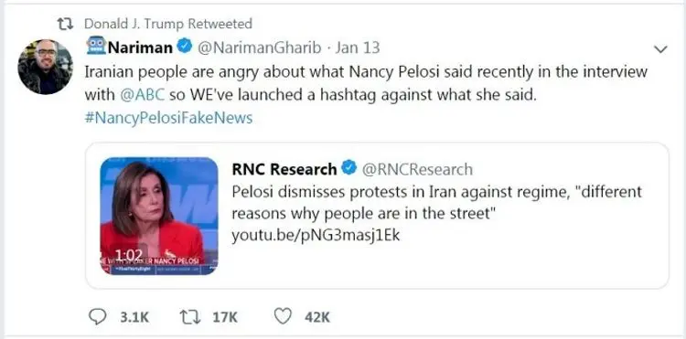Screen dimensions: 686x339
Task: Open the #NancyPelosiFakeNews hashtag
Action: (168, 118)
